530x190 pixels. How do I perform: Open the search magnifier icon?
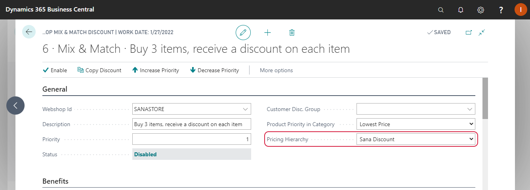pyautogui.click(x=441, y=10)
